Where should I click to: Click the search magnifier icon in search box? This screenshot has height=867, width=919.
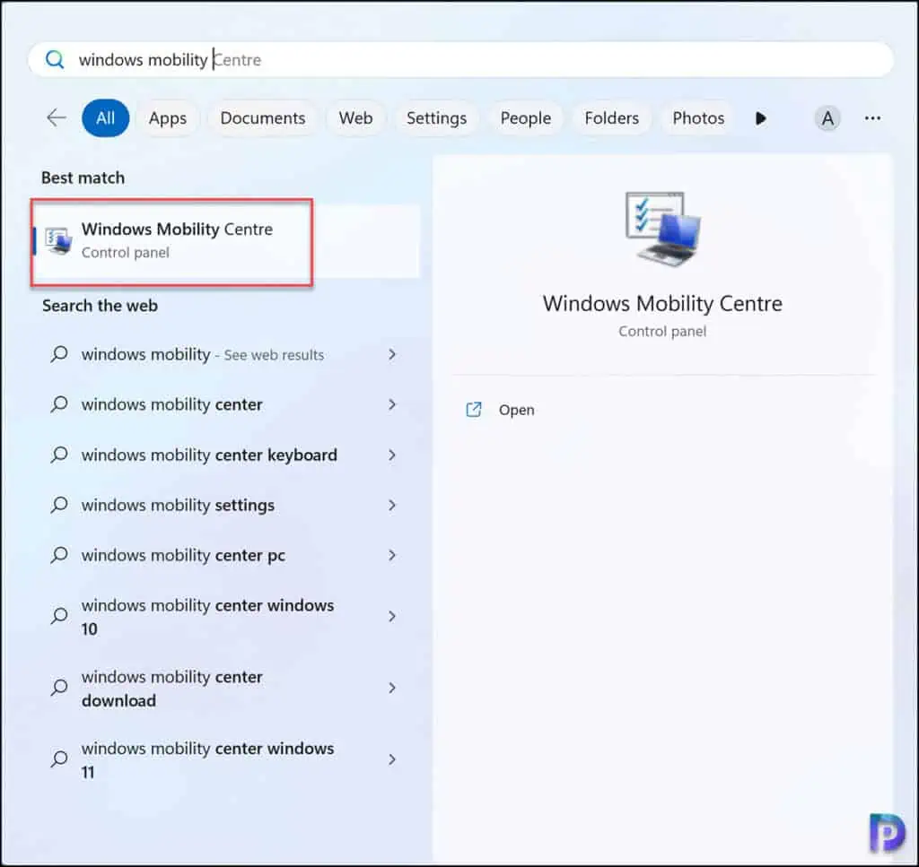(55, 59)
